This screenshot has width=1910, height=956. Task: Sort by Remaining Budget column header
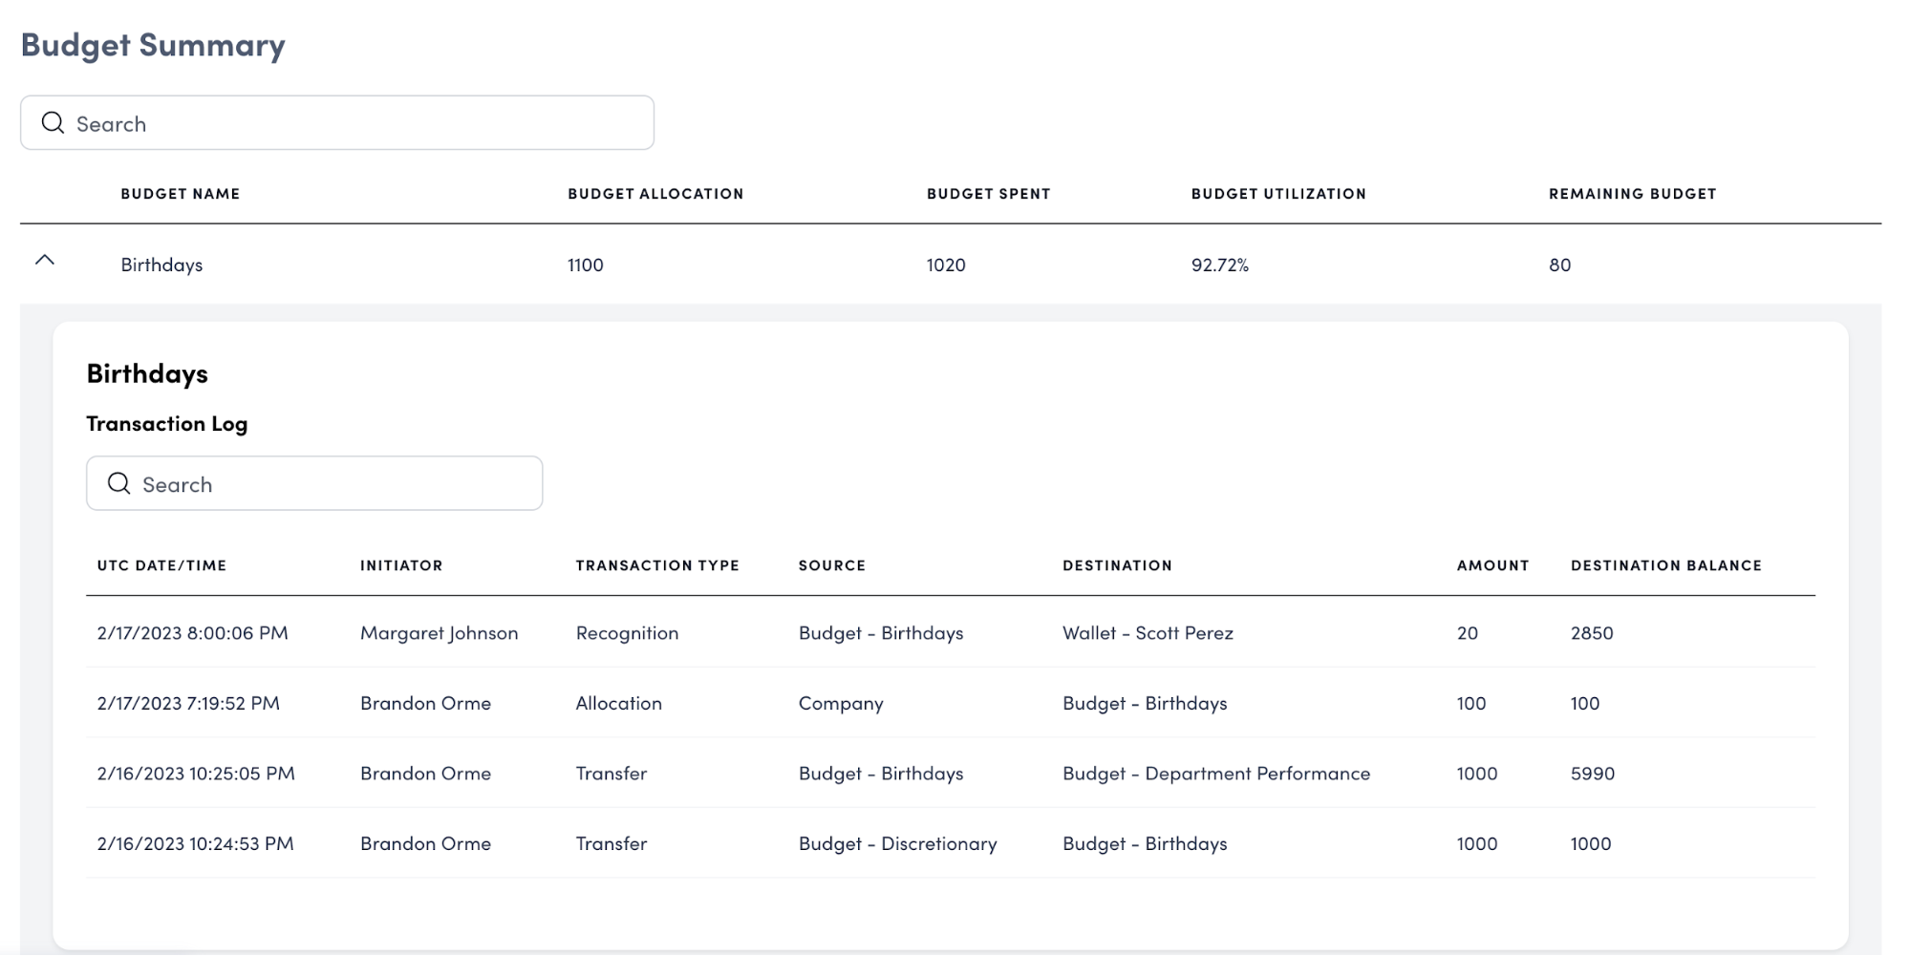click(x=1632, y=194)
